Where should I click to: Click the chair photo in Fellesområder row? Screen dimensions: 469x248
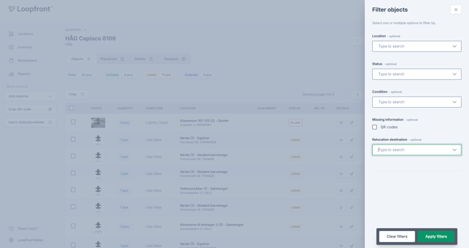[x=98, y=190]
